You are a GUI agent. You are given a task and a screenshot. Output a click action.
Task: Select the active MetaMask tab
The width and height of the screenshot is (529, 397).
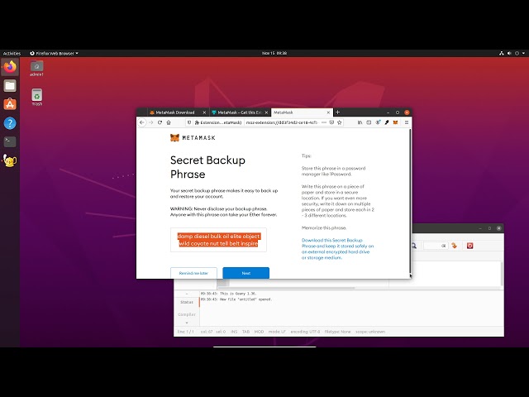tap(298, 112)
